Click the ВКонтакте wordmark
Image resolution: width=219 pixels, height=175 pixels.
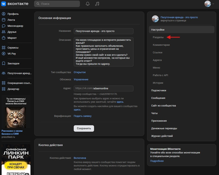[x=18, y=4]
